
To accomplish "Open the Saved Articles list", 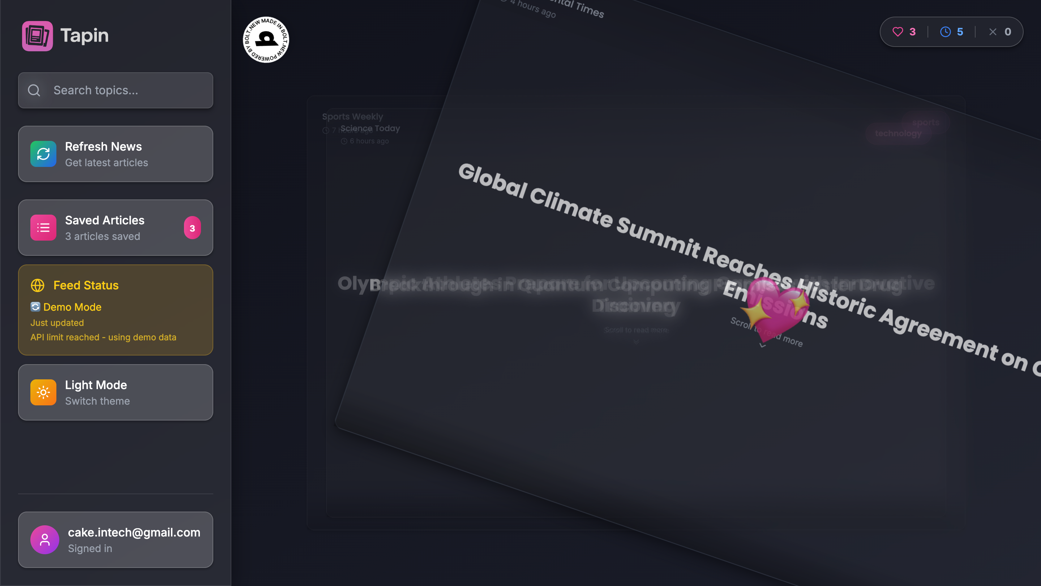I will pyautogui.click(x=116, y=228).
